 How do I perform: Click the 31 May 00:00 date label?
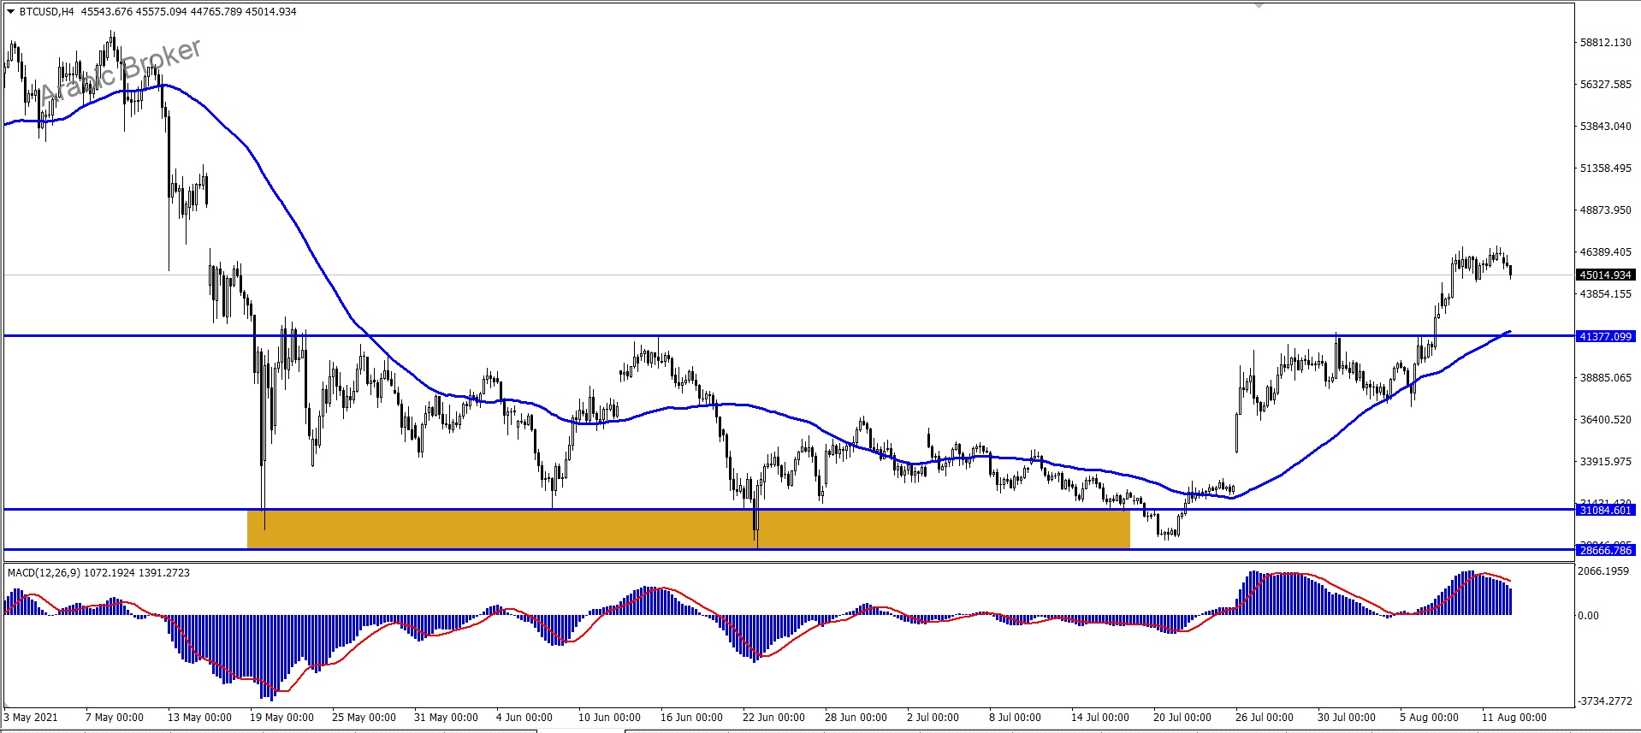[x=446, y=718]
